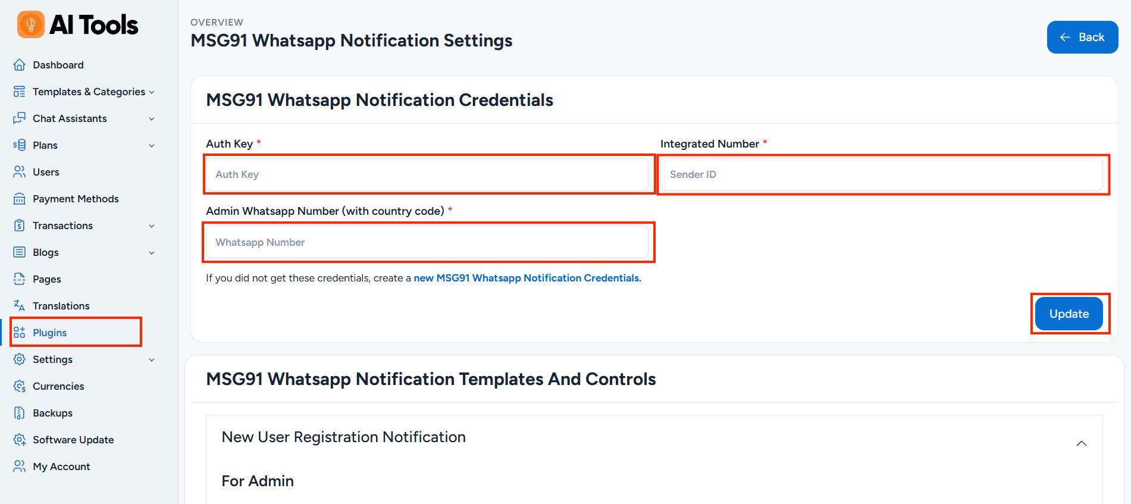Image resolution: width=1131 pixels, height=504 pixels.
Task: Open the Users menu item
Action: 46,172
